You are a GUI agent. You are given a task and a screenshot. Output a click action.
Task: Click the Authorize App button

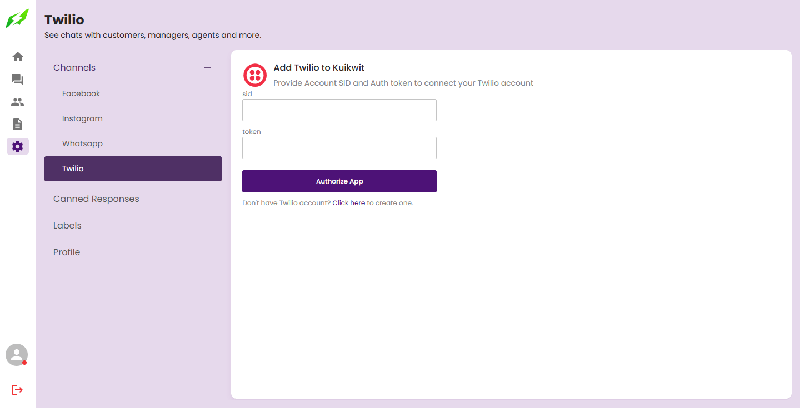coord(339,181)
